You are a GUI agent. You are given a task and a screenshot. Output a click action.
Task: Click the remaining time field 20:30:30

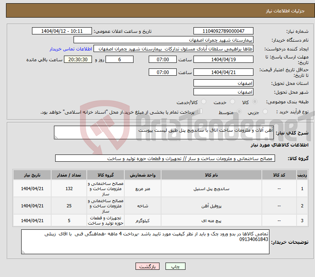(x=78, y=59)
